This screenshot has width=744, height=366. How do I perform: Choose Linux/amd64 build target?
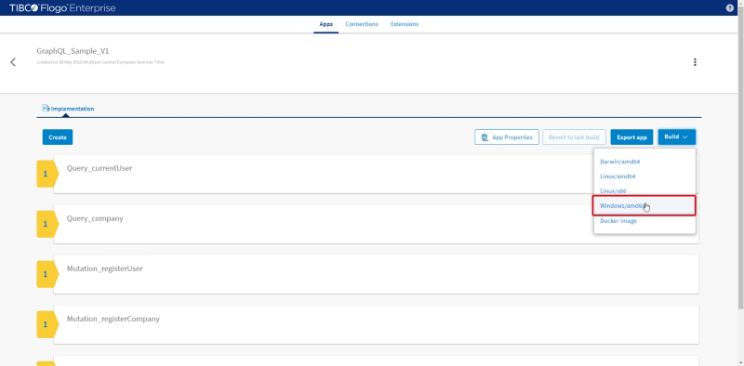pyautogui.click(x=644, y=176)
